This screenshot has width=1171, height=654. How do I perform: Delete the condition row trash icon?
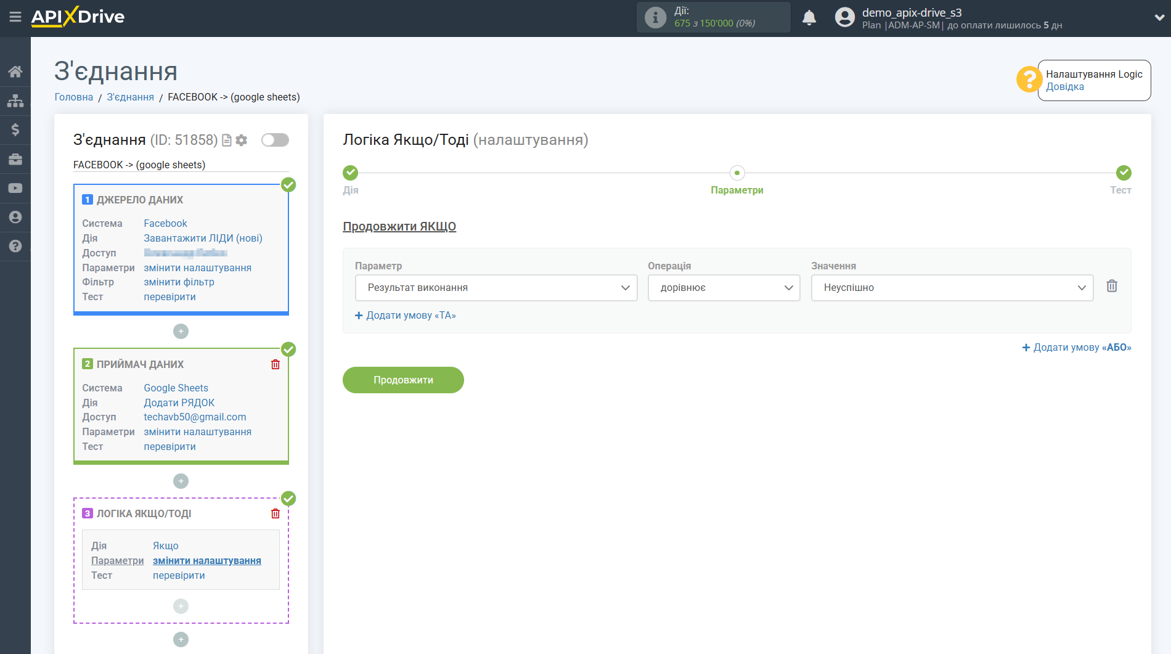point(1112,286)
